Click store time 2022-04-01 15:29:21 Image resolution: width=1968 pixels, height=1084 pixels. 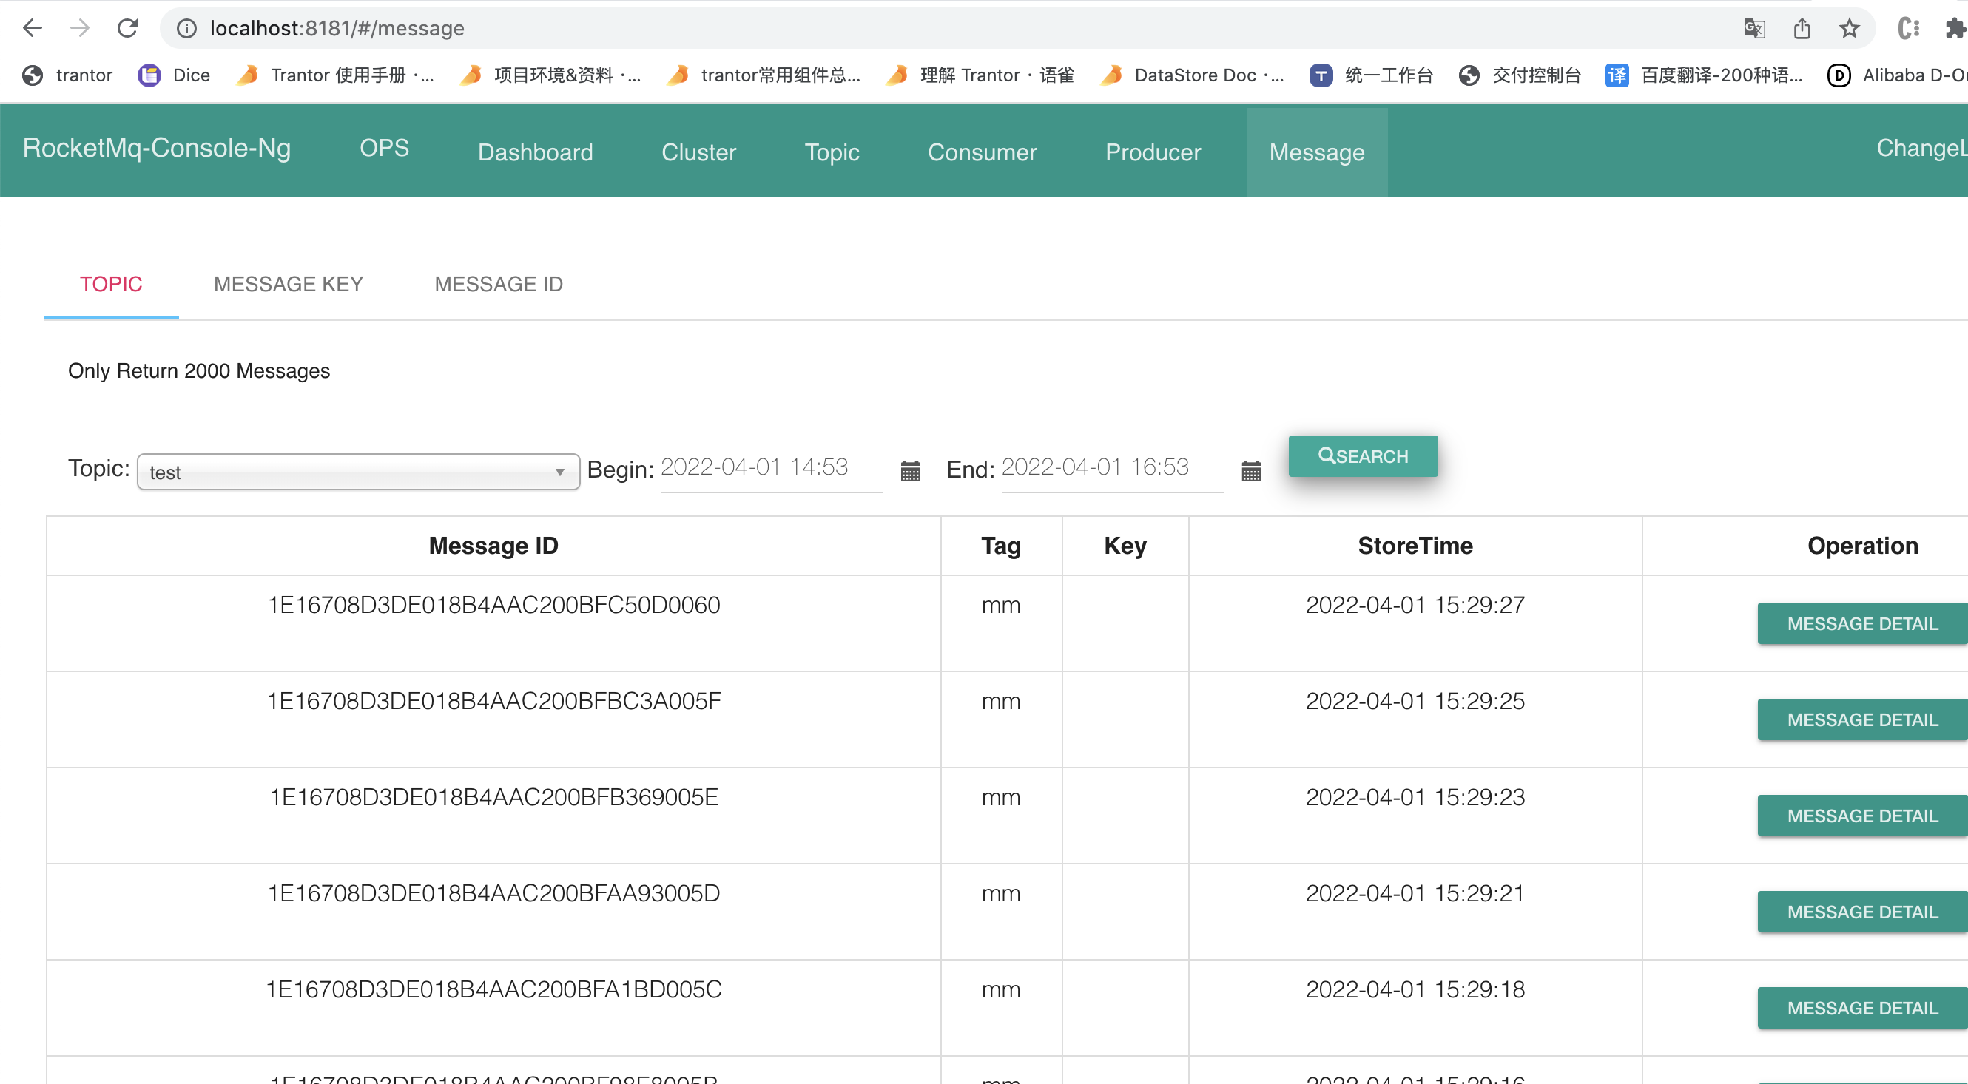(1415, 893)
